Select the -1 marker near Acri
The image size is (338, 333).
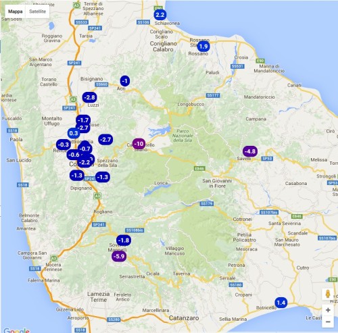click(x=125, y=81)
